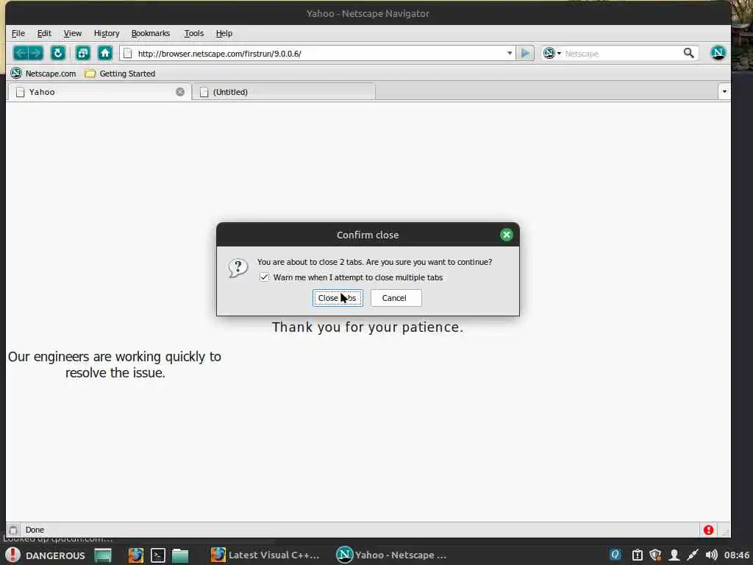This screenshot has width=753, height=565.
Task: Open the Tools menu
Action: click(x=194, y=33)
